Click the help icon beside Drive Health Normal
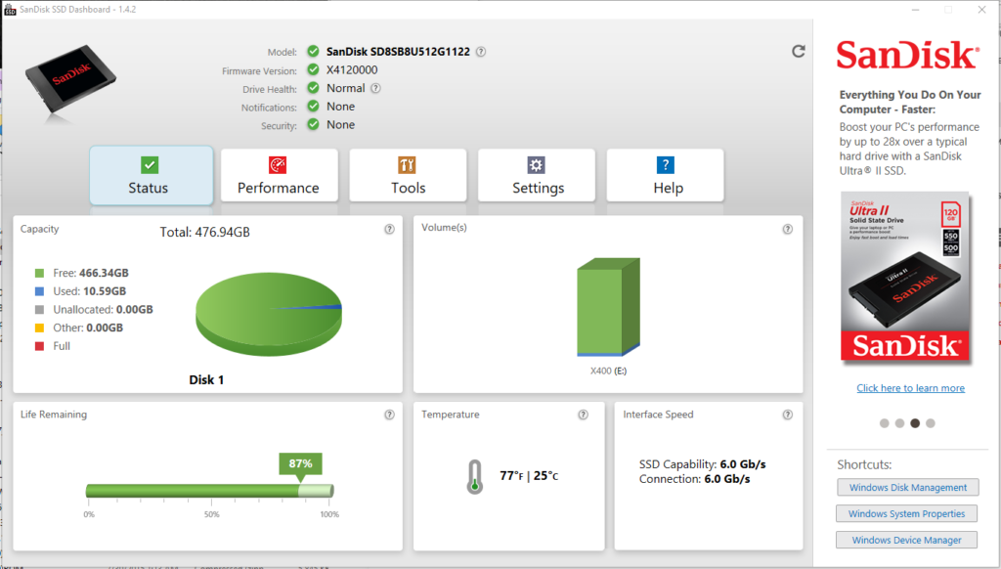The width and height of the screenshot is (1001, 569). coord(376,88)
